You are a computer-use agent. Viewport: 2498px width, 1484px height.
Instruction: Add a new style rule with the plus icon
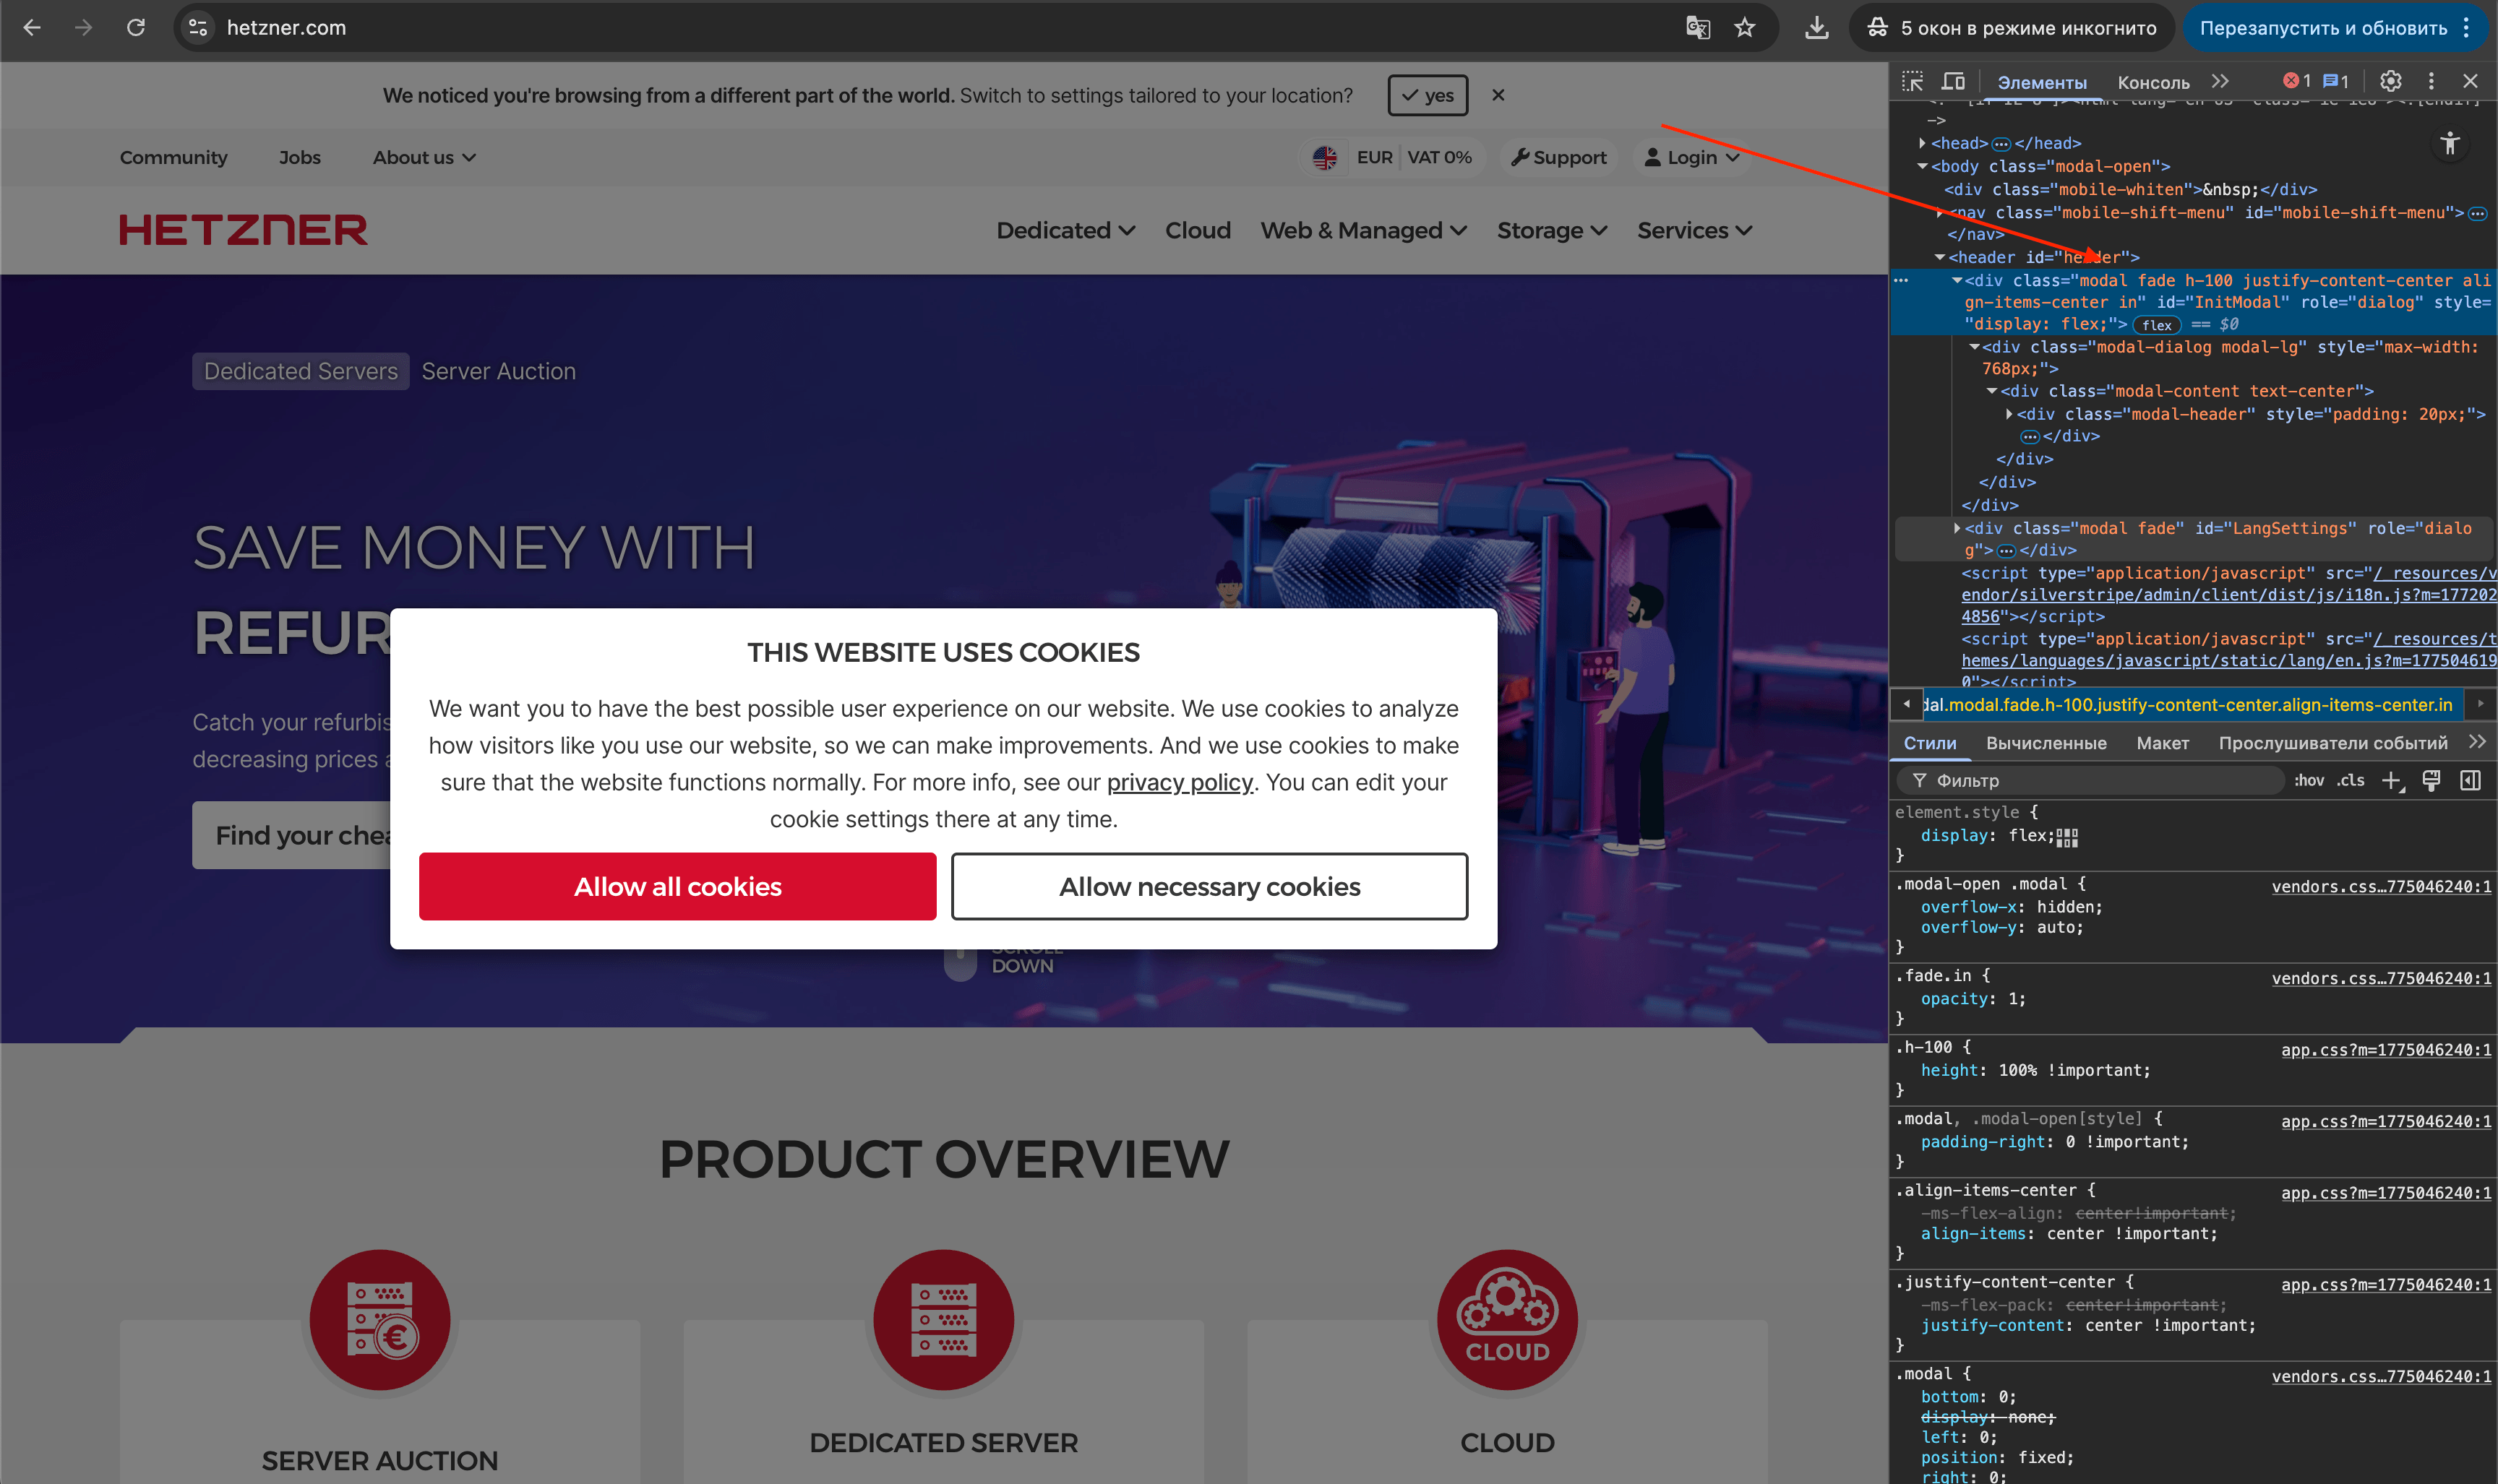(2392, 781)
